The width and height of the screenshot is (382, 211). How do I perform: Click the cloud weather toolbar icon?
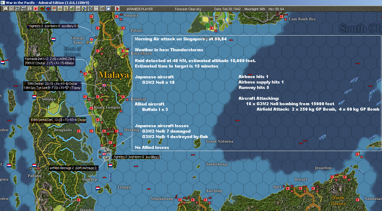(108, 9)
